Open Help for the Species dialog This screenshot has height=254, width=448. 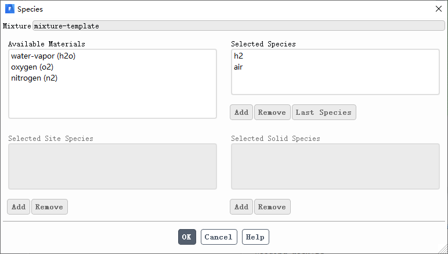pyautogui.click(x=255, y=237)
